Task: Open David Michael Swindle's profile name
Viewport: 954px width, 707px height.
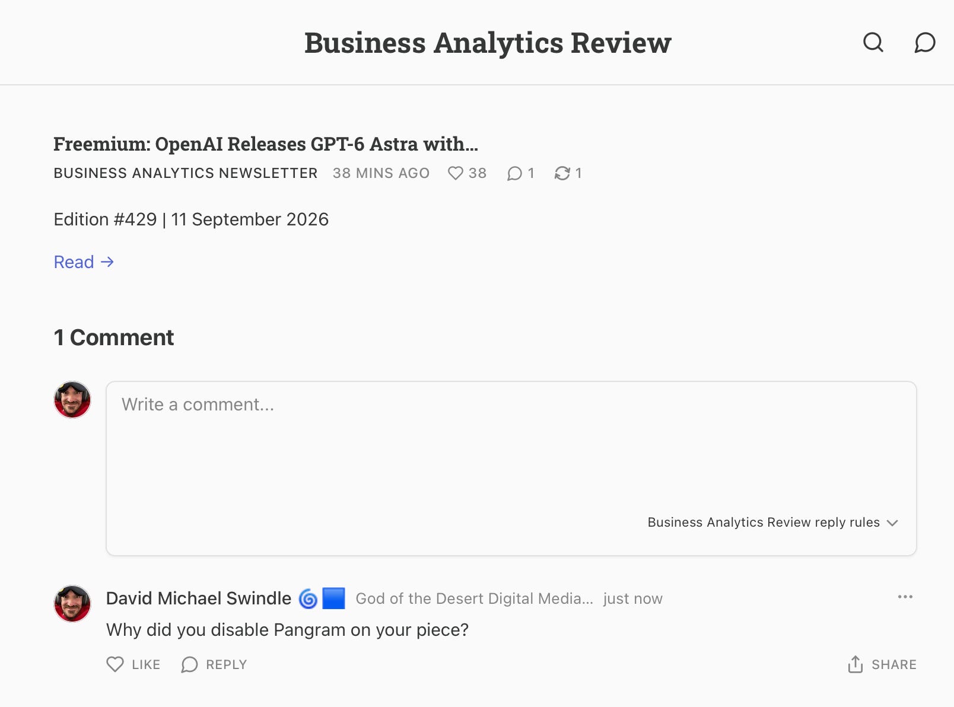Action: (x=199, y=598)
